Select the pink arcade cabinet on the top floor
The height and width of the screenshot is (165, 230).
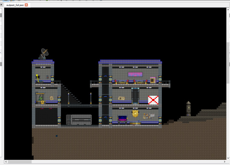click(x=153, y=80)
